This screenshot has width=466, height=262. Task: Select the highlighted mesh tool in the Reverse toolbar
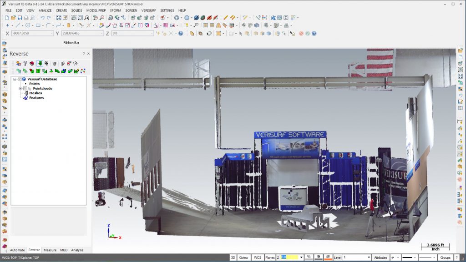pos(40,63)
